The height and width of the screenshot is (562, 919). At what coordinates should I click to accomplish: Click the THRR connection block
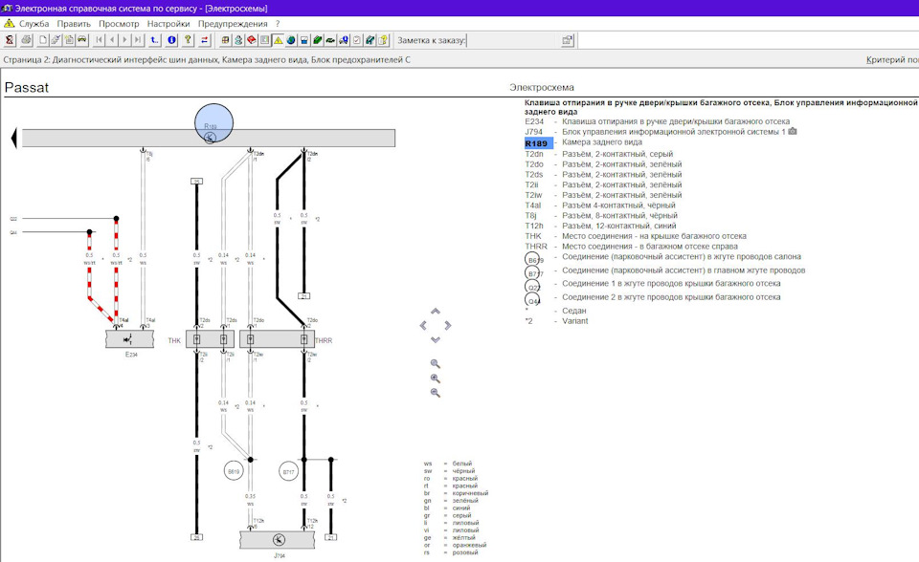tap(277, 339)
